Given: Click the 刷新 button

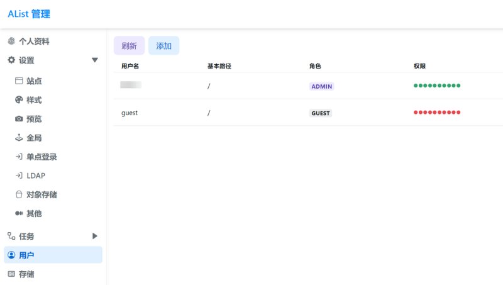Looking at the screenshot, I should click(129, 45).
